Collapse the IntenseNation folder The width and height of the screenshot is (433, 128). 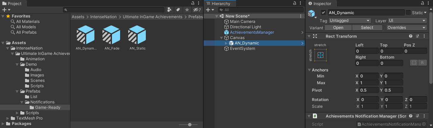click(8, 48)
